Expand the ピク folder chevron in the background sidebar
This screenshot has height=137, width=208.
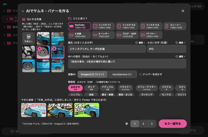pyautogui.click(x=4, y=35)
